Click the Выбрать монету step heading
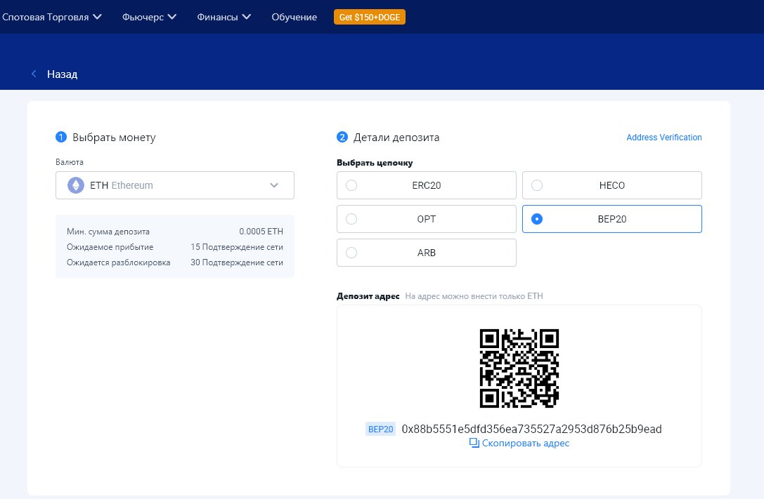 tap(114, 138)
